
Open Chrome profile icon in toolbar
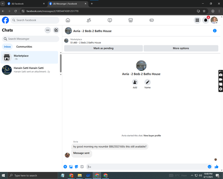click(213, 11)
